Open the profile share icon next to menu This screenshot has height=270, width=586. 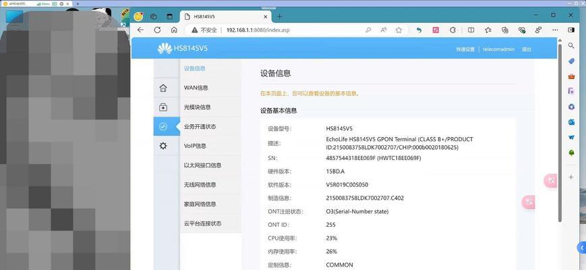539,30
